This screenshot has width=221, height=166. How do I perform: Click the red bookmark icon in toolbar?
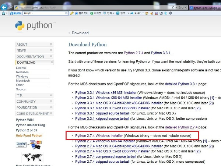[x=156, y=13]
